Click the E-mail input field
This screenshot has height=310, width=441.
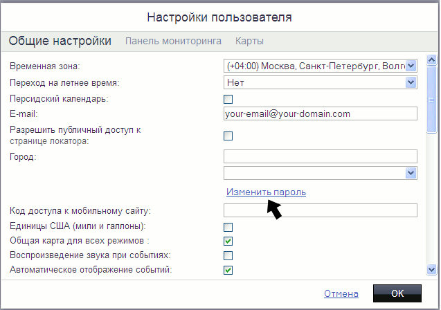[x=320, y=114]
